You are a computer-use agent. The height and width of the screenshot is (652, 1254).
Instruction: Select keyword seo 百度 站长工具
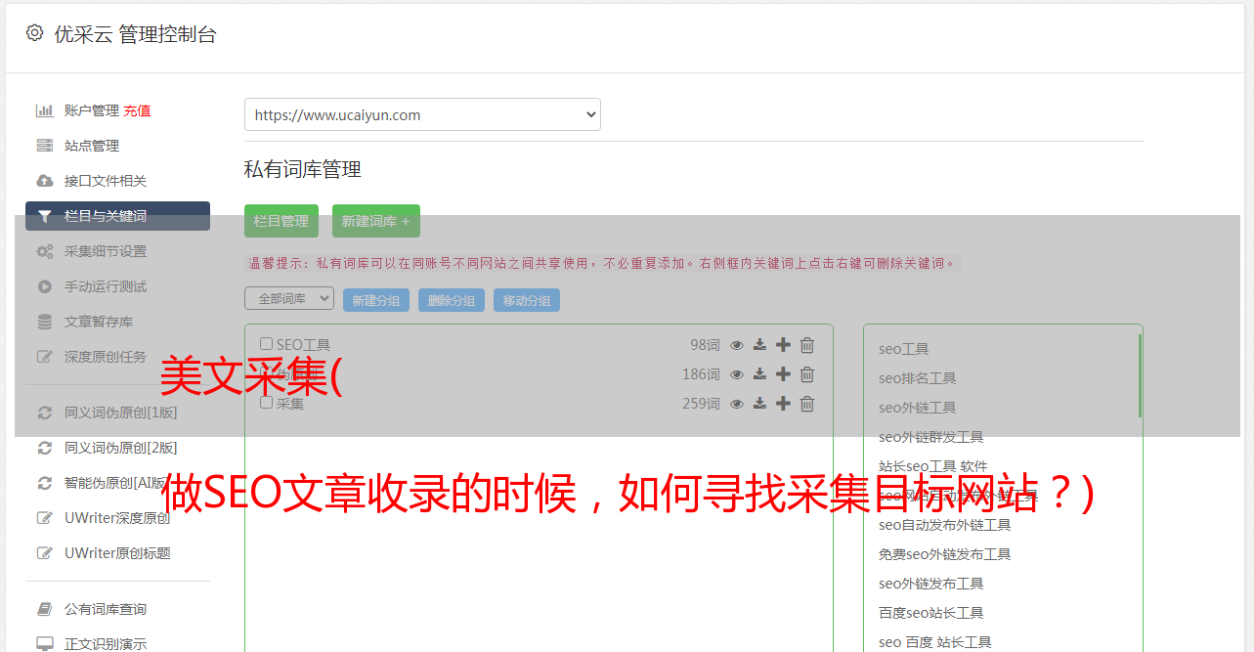[x=935, y=642]
